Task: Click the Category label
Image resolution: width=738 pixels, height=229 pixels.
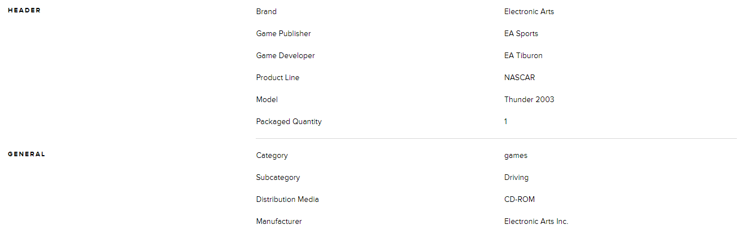Action: tap(272, 155)
